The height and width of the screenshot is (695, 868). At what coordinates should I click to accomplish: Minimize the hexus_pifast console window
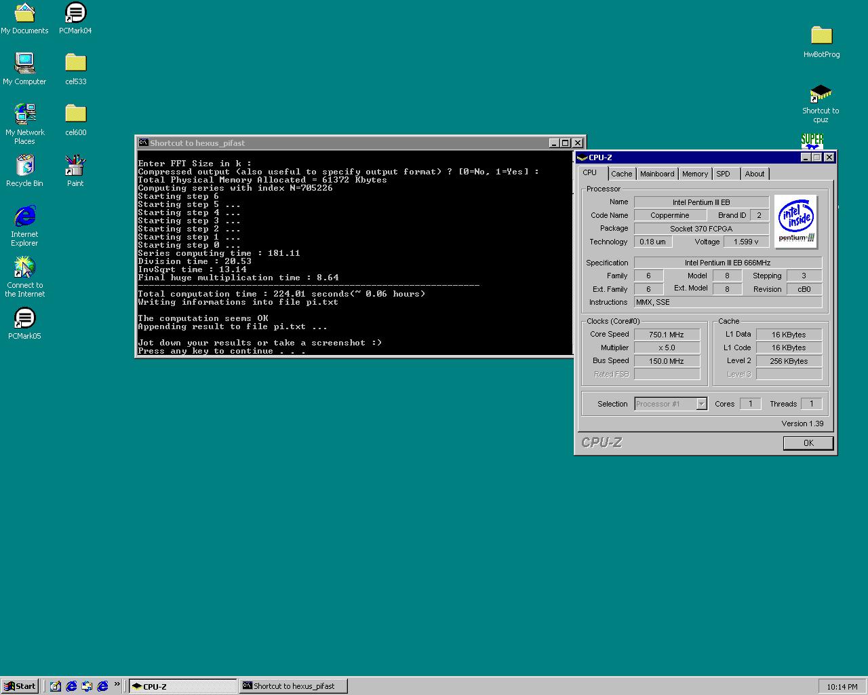(554, 143)
